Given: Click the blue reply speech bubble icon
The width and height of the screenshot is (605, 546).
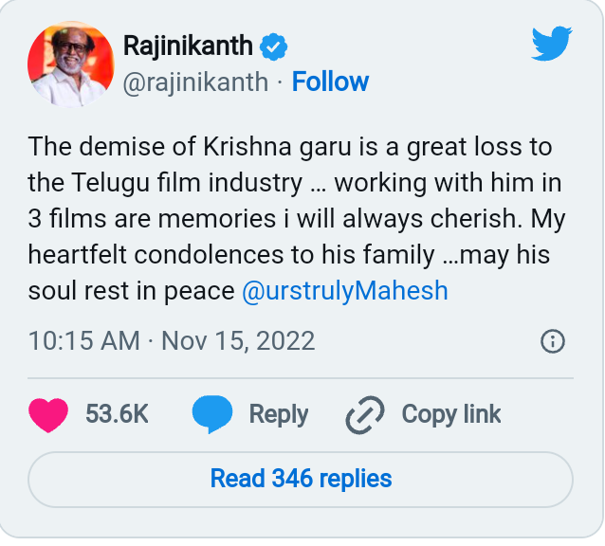Looking at the screenshot, I should [212, 414].
